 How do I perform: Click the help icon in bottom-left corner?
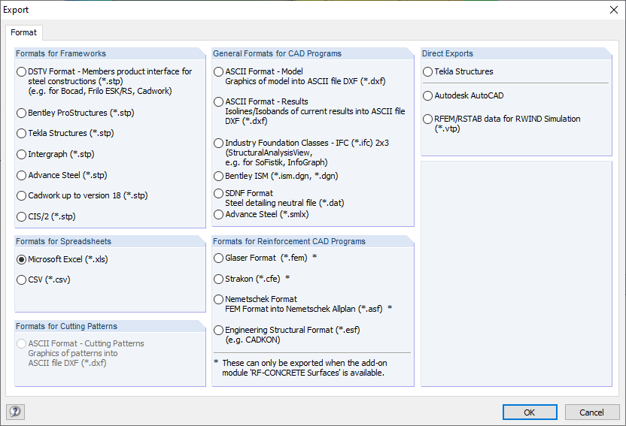(x=15, y=412)
